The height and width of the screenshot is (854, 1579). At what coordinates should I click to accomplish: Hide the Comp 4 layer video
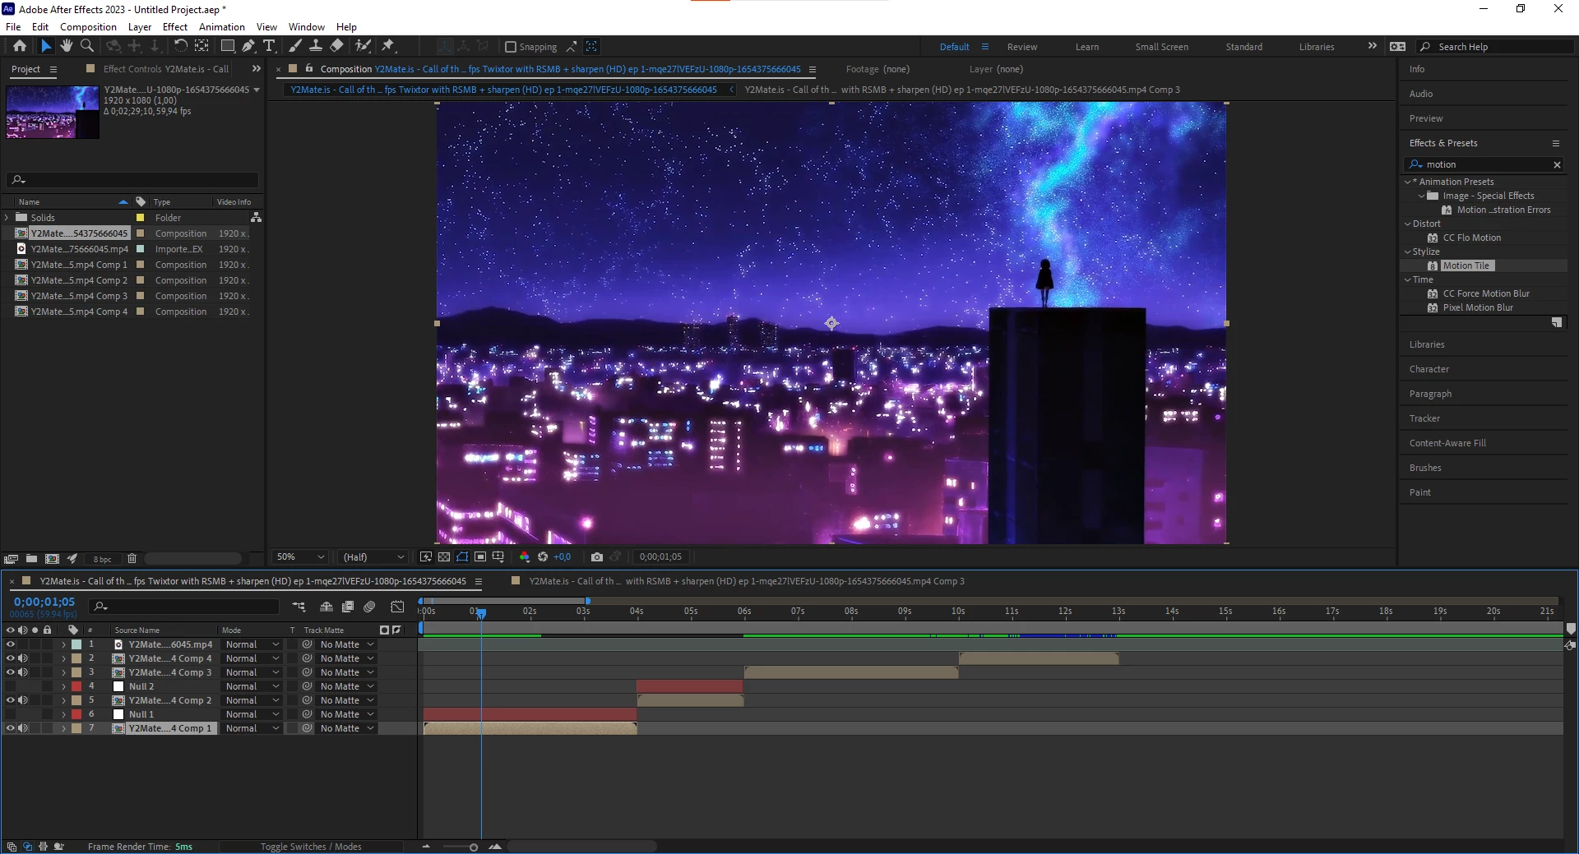click(11, 658)
